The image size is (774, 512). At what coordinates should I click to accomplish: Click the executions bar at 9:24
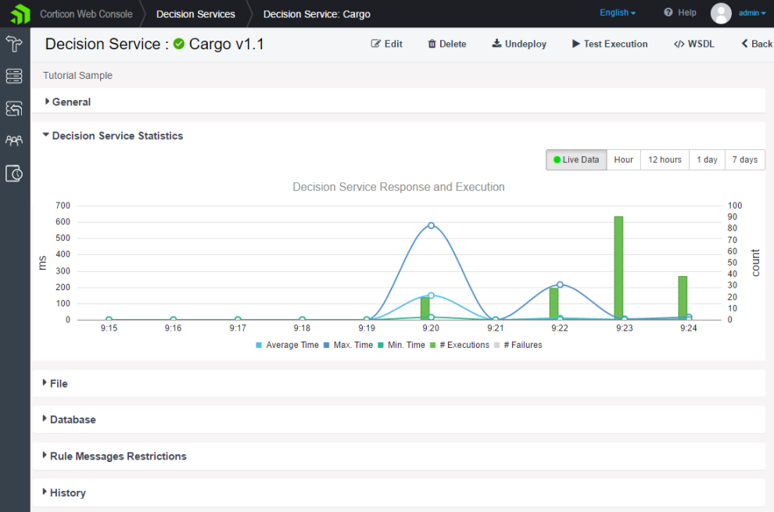(683, 298)
